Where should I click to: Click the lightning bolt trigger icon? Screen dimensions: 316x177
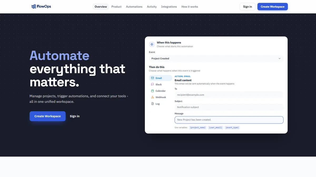click(152, 44)
